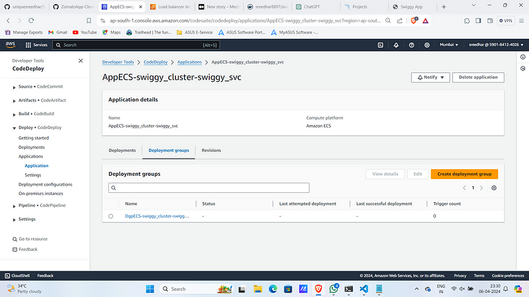Open On-premises instances in sidebar
This screenshot has height=297, width=529.
(x=40, y=194)
